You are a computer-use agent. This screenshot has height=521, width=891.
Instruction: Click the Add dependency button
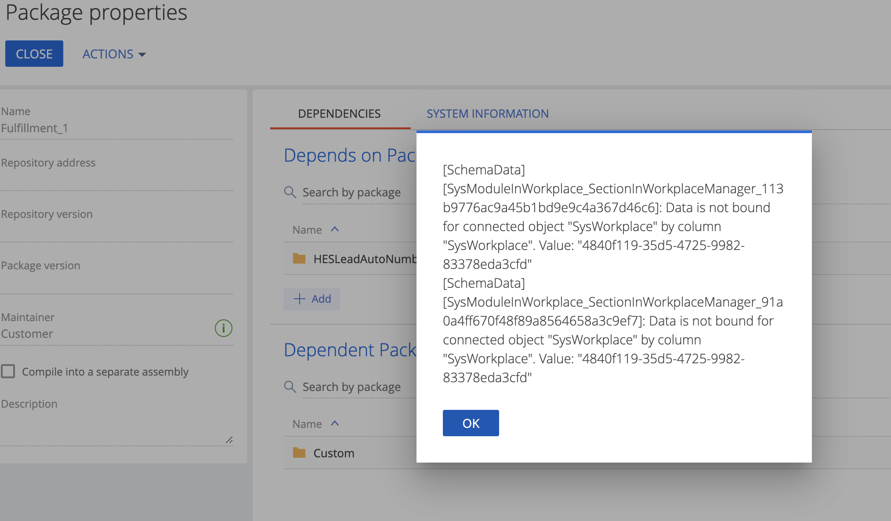tap(312, 299)
